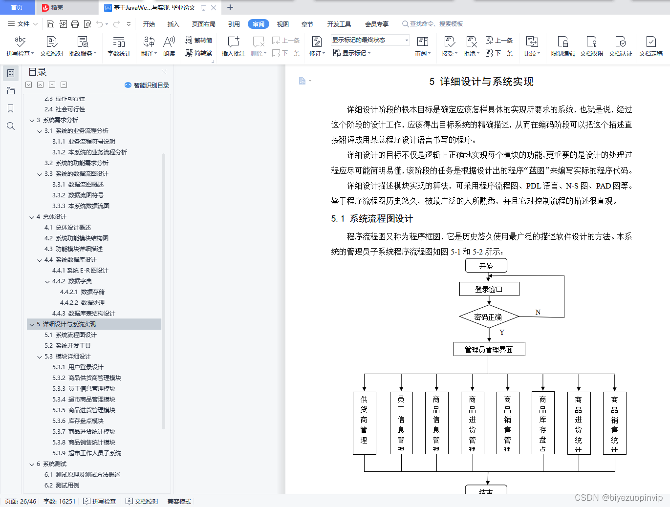670x507 pixels.
Task: Switch to the 视图 ribbon tab
Action: coord(282,23)
